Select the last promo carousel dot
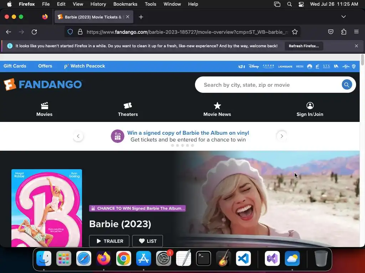 (192, 145)
